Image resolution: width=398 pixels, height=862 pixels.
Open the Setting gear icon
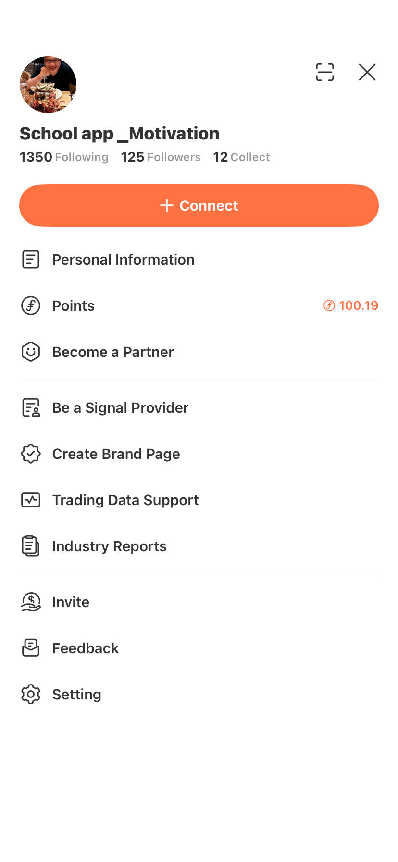pos(31,694)
